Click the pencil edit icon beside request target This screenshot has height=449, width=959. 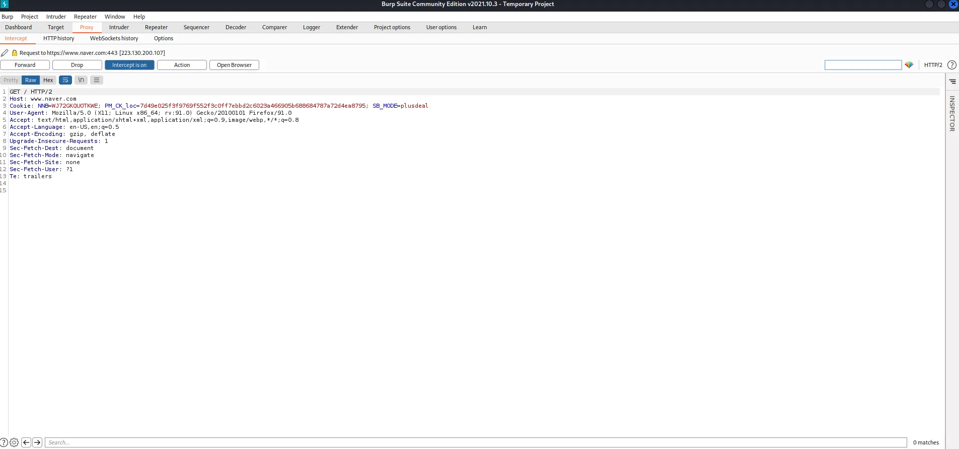tap(5, 52)
